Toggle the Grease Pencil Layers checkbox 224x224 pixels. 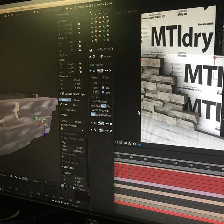tap(63, 94)
